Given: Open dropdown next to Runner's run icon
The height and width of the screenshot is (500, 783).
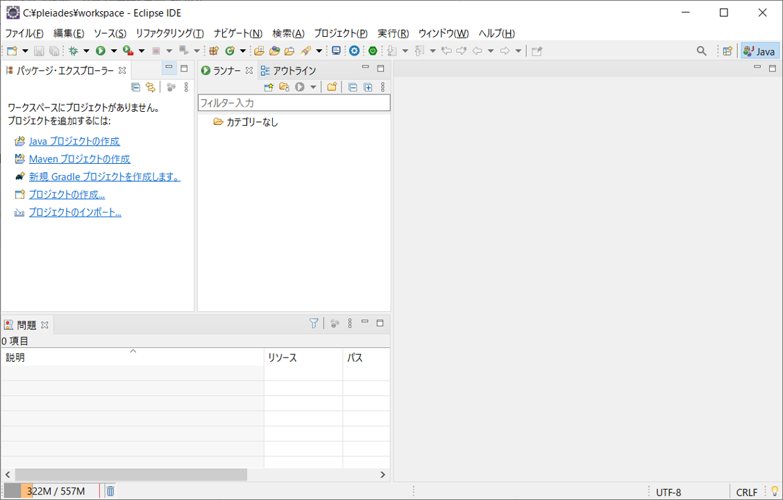Looking at the screenshot, I should click(x=312, y=87).
